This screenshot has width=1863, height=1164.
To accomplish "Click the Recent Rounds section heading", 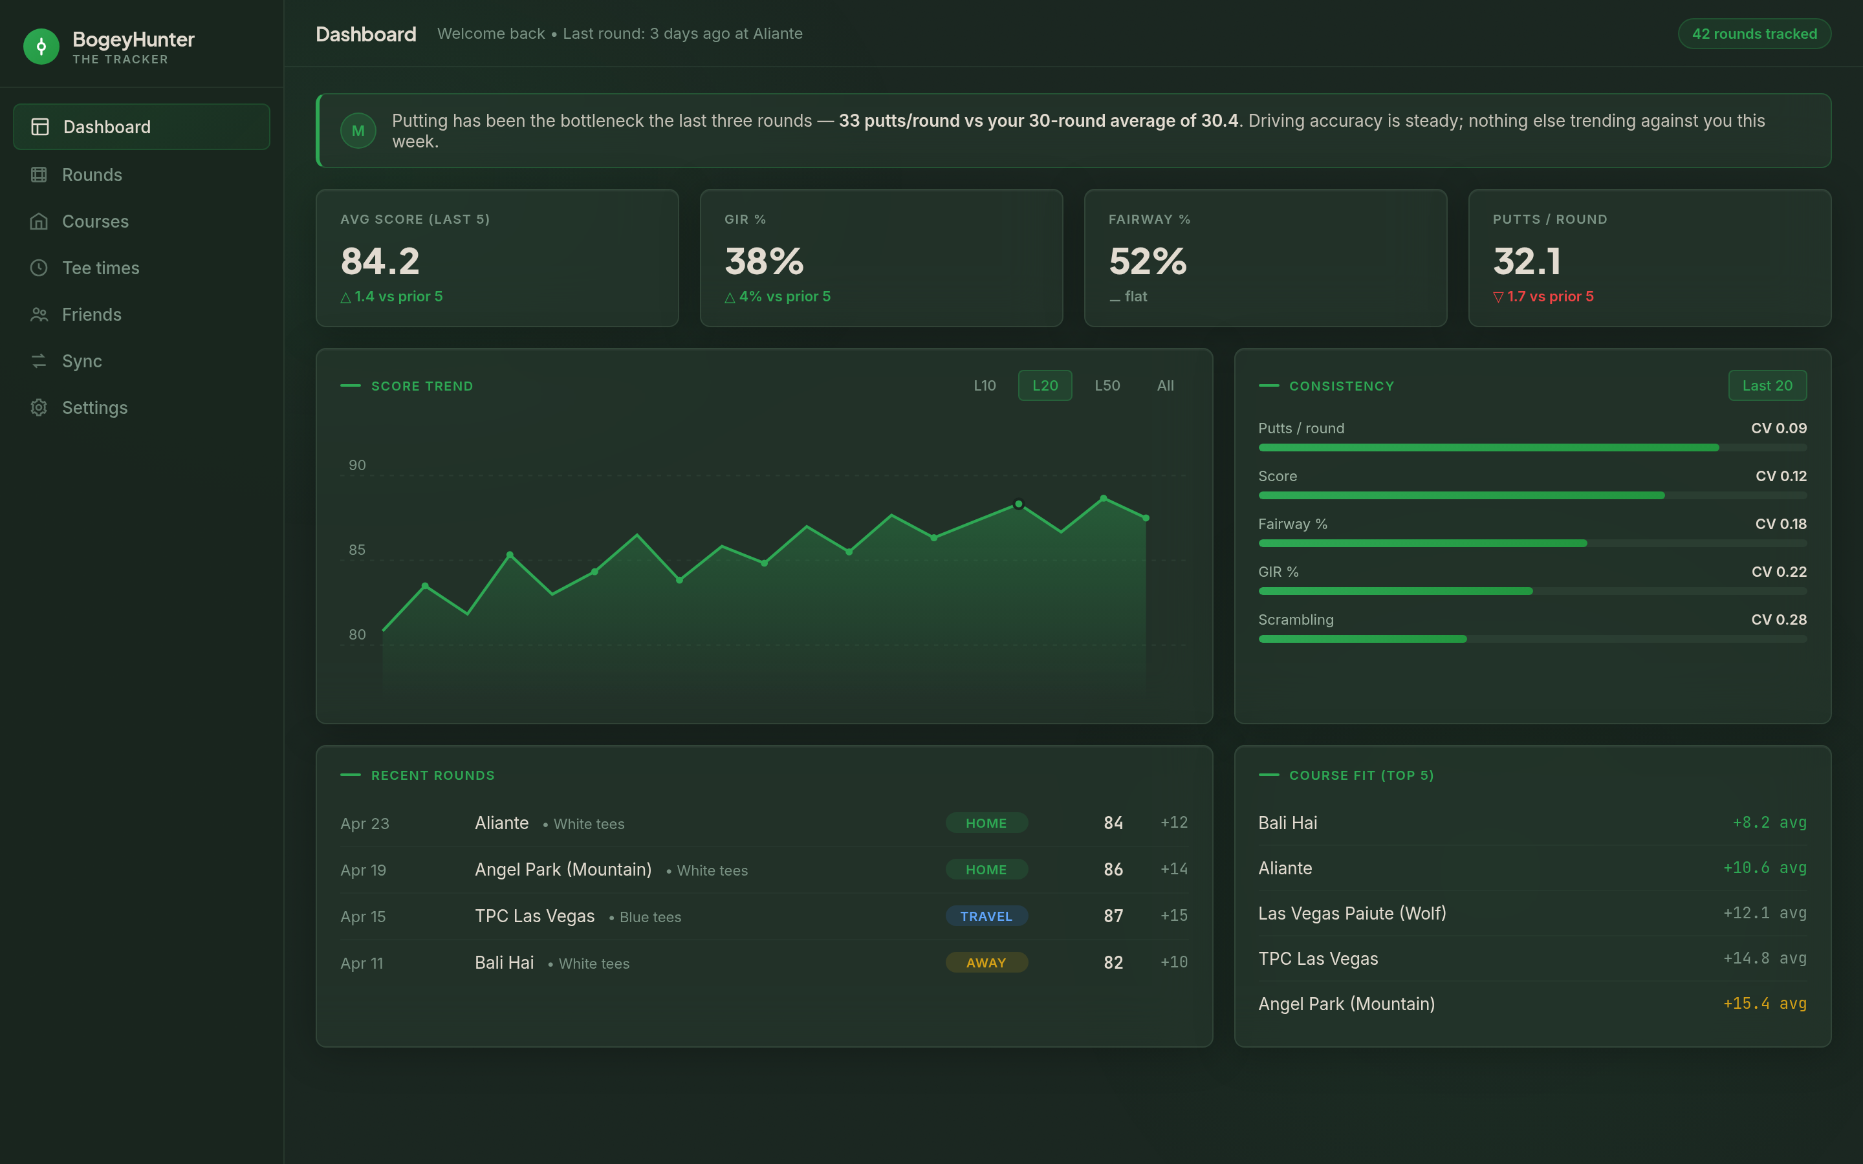I will click(x=433, y=775).
